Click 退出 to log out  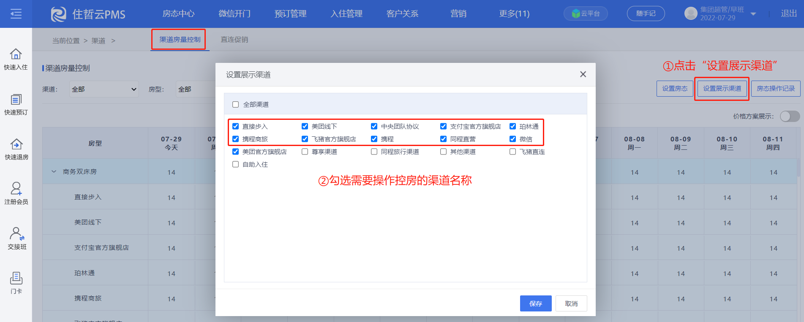[789, 14]
